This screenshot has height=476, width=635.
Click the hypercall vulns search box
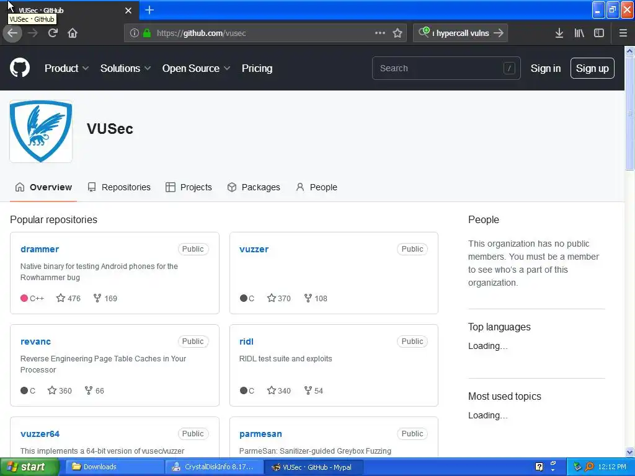462,33
